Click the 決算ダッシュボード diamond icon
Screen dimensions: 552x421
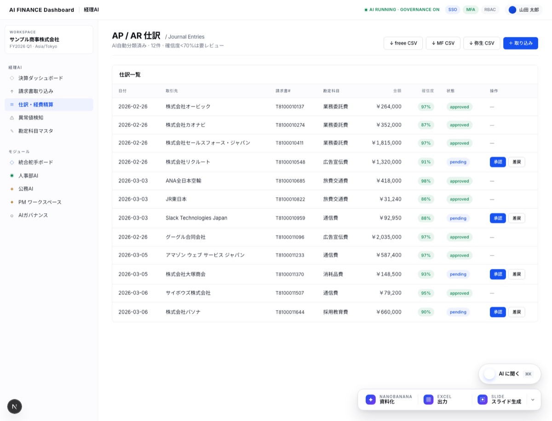point(12,78)
